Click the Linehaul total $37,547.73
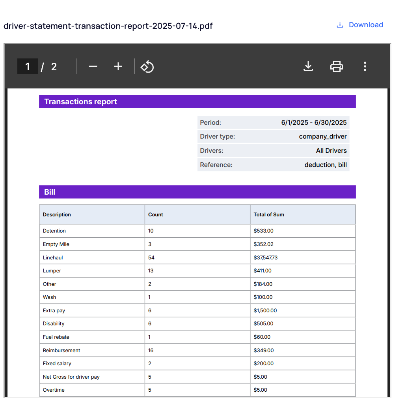 (x=266, y=257)
